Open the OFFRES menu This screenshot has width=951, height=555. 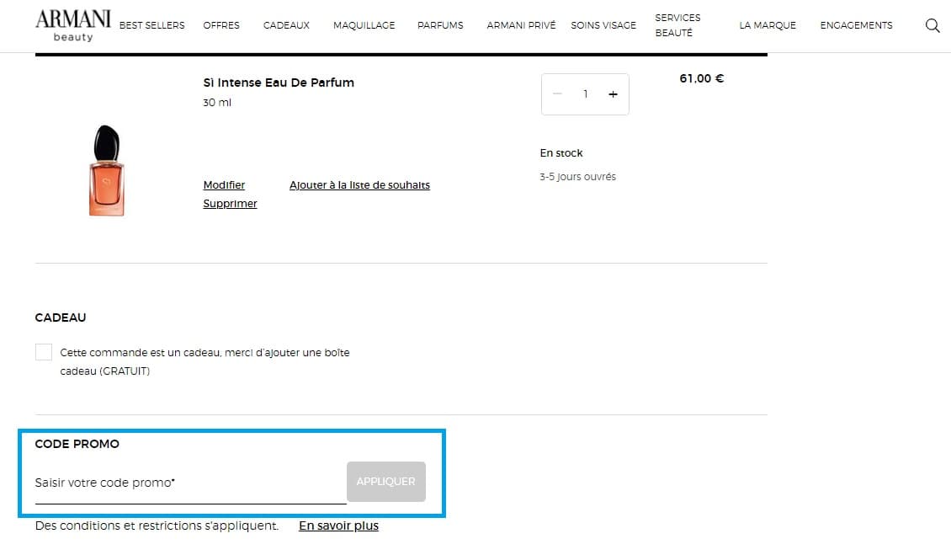[221, 25]
